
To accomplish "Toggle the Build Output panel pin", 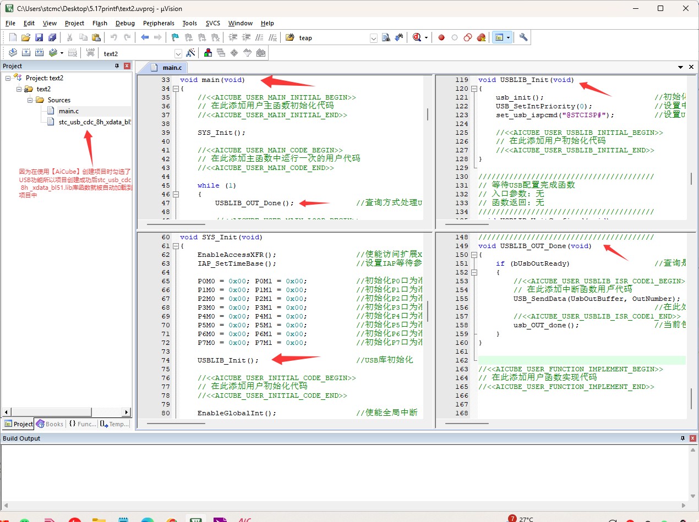I will pyautogui.click(x=682, y=438).
